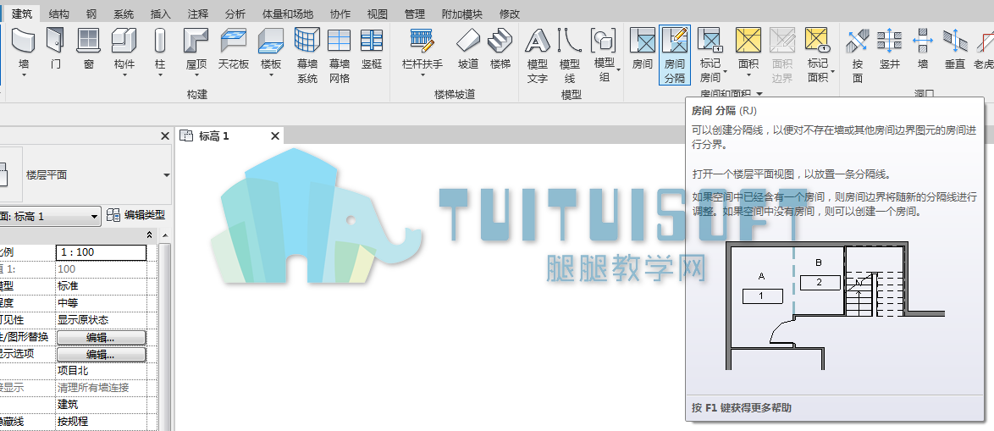Open the 插入 ribbon tab
Screen dimensions: 994x431
(160, 14)
